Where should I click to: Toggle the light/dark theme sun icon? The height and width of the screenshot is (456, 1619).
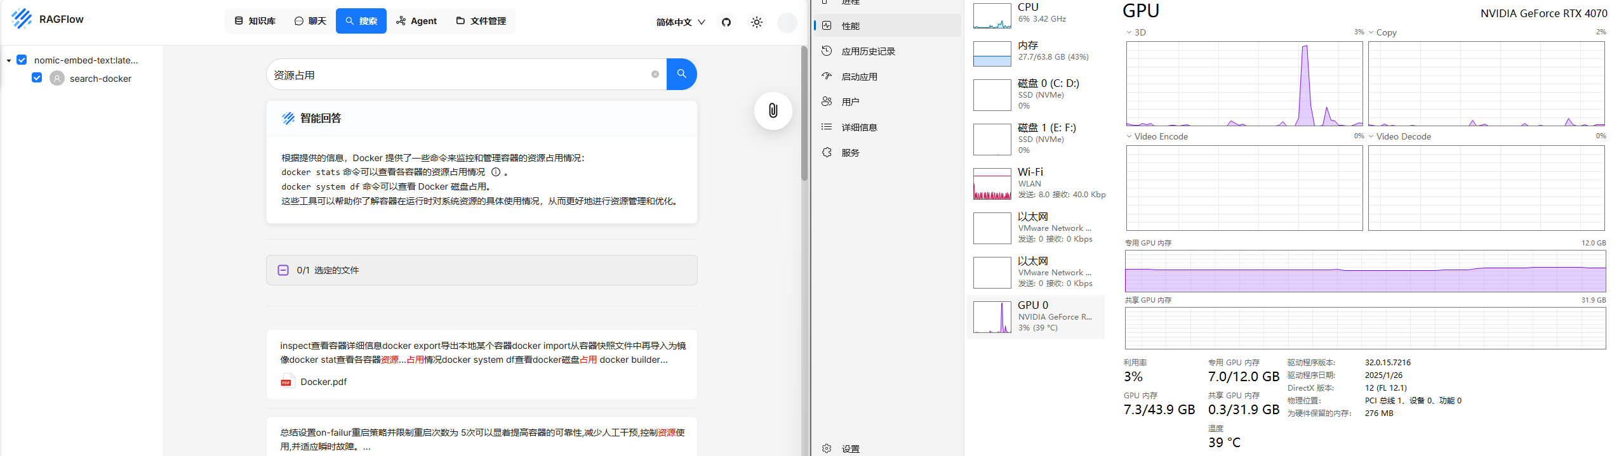tap(756, 22)
